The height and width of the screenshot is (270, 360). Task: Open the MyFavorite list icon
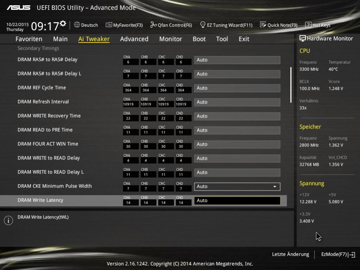[109, 25]
